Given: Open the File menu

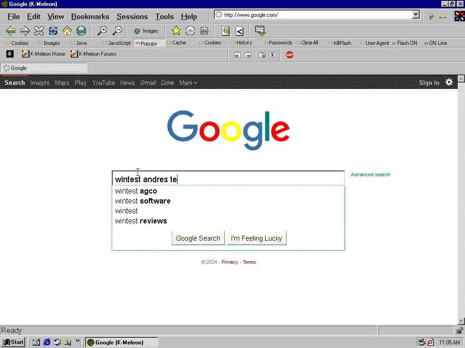Looking at the screenshot, I should click(14, 17).
